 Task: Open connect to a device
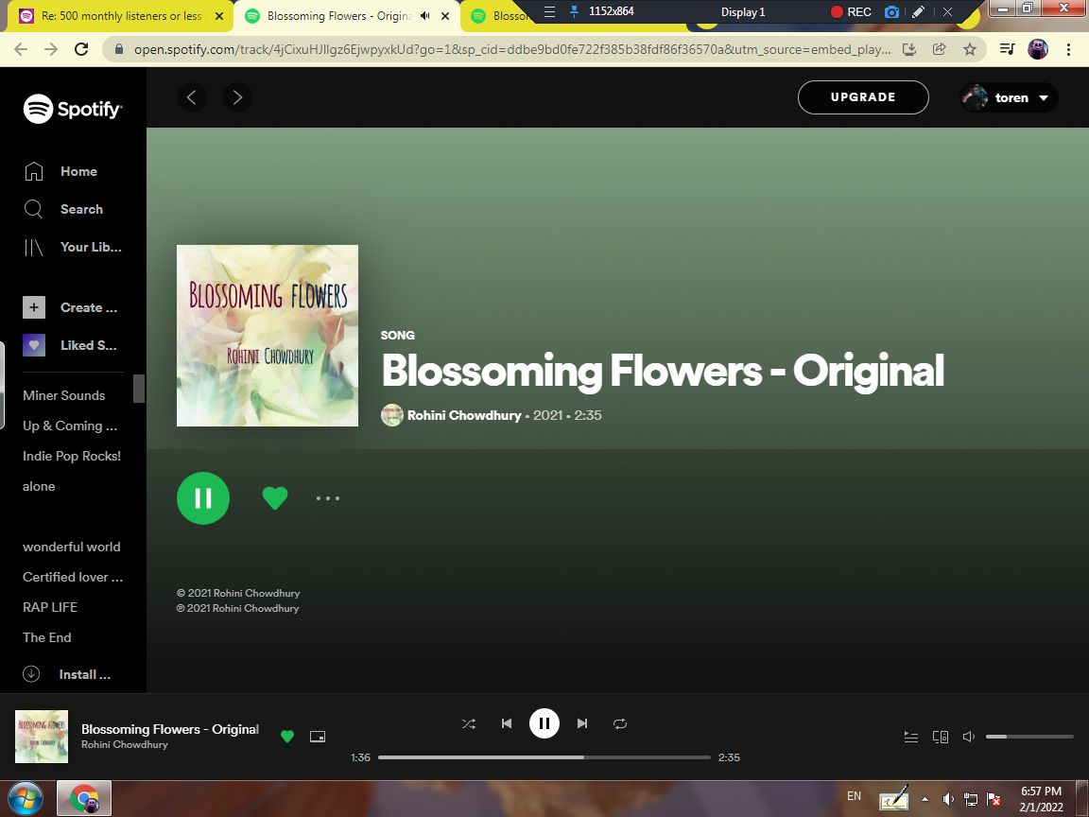click(941, 737)
